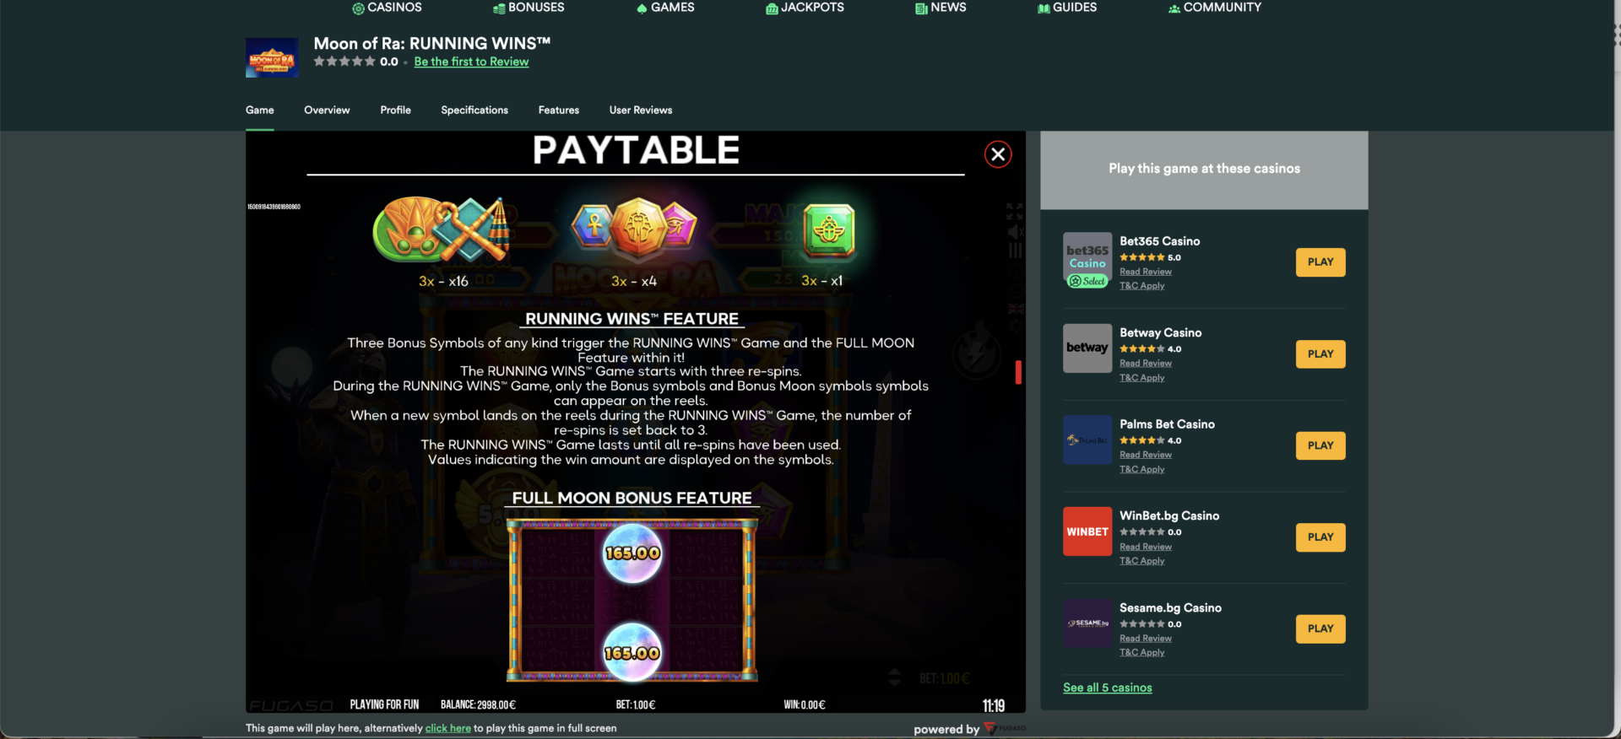The height and width of the screenshot is (739, 1621).
Task: Click the 'BALANCE: 2998.00€' readout
Action: tap(478, 704)
